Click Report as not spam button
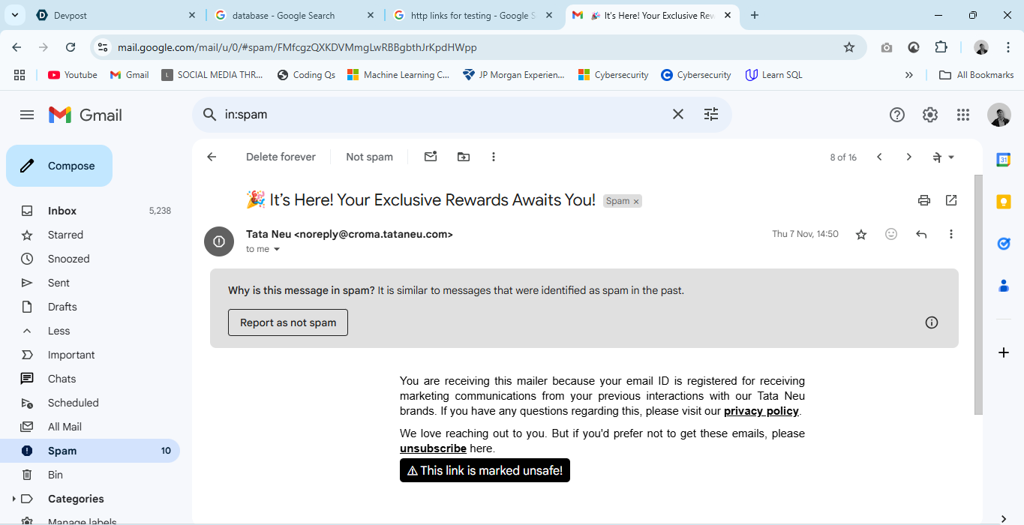Screen dimensions: 1024x525 pyautogui.click(x=288, y=322)
